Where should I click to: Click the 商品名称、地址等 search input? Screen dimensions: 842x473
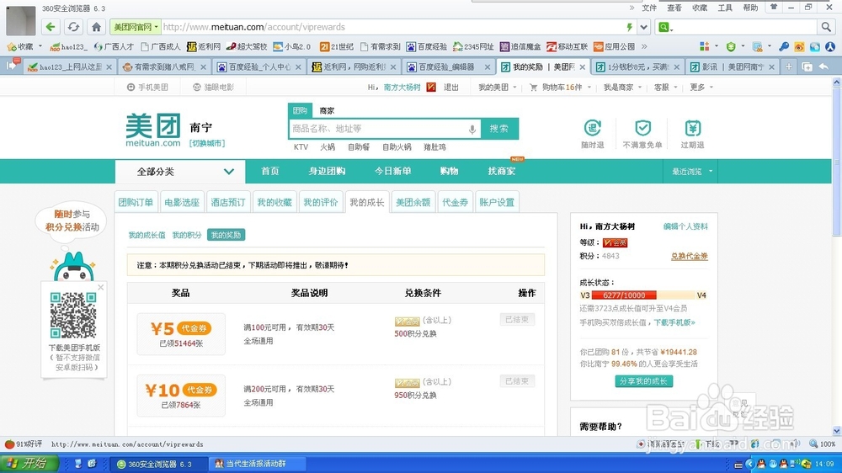(x=378, y=129)
